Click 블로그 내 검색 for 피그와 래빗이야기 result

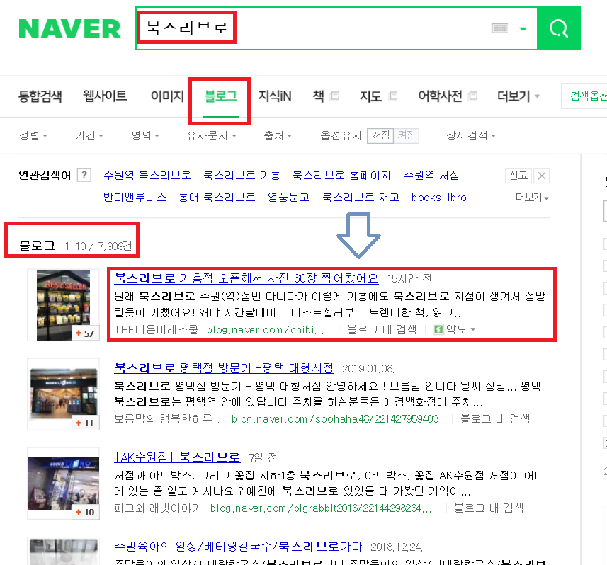tap(489, 508)
